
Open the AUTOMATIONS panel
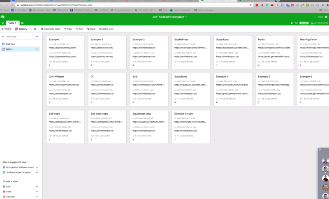click(320, 23)
